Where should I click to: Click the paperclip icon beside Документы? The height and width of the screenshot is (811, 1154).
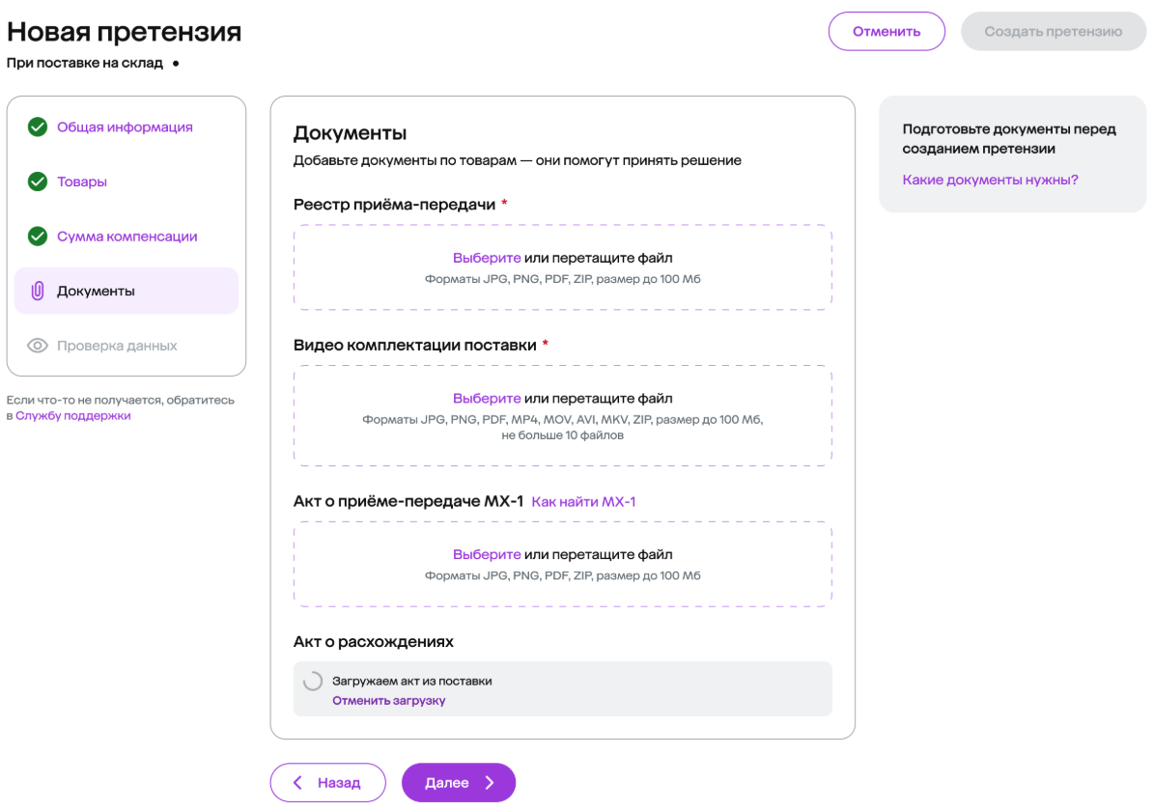(x=38, y=291)
